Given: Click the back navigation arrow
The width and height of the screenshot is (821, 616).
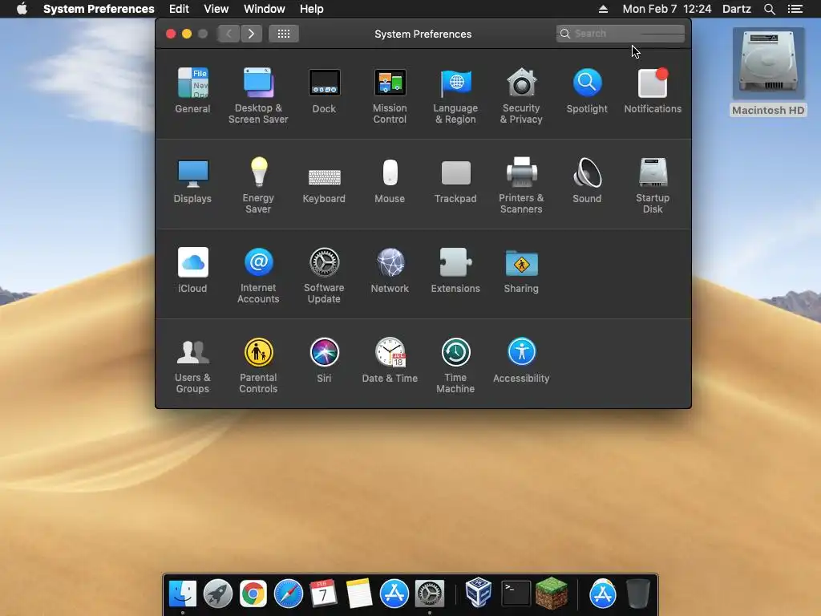Looking at the screenshot, I should 229,34.
